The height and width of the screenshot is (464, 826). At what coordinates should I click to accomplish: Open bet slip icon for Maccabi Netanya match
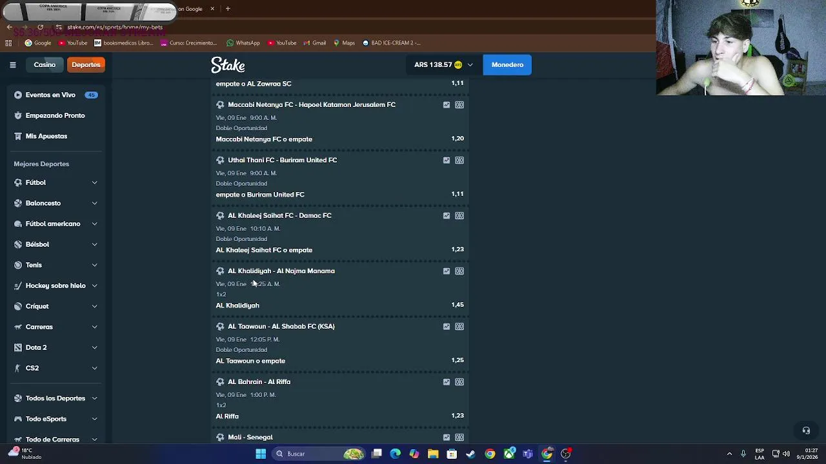click(459, 104)
